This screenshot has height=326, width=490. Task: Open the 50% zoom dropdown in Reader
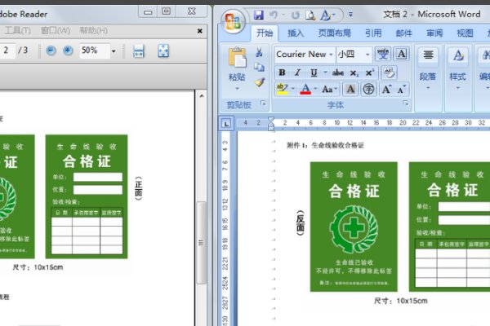pyautogui.click(x=114, y=51)
